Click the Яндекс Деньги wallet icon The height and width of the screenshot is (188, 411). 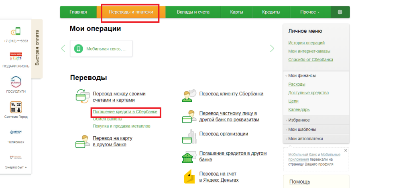click(189, 177)
